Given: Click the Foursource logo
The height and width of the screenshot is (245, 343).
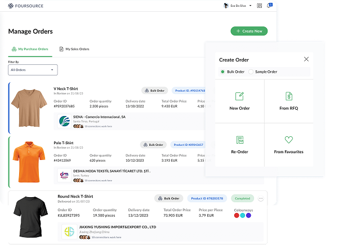Looking at the screenshot, I should point(25,6).
